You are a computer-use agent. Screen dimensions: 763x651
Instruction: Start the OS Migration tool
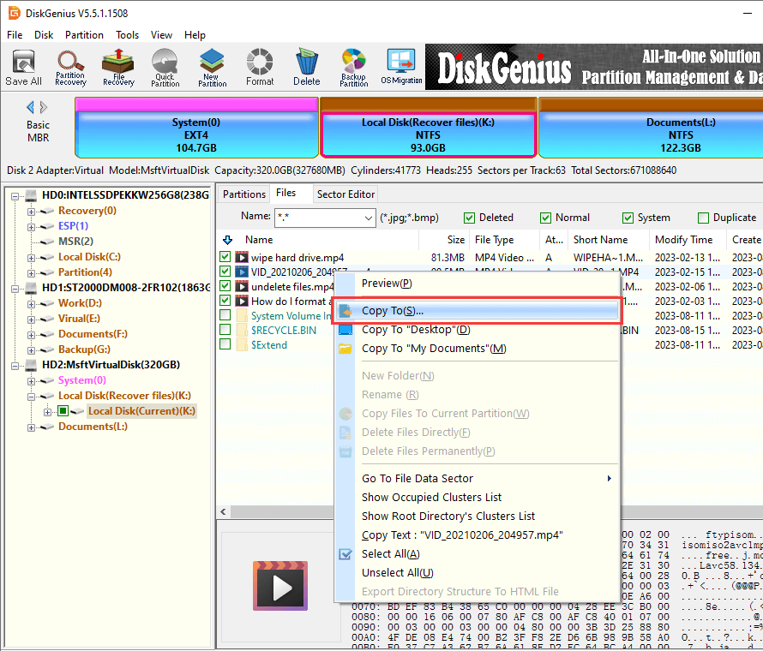click(401, 67)
